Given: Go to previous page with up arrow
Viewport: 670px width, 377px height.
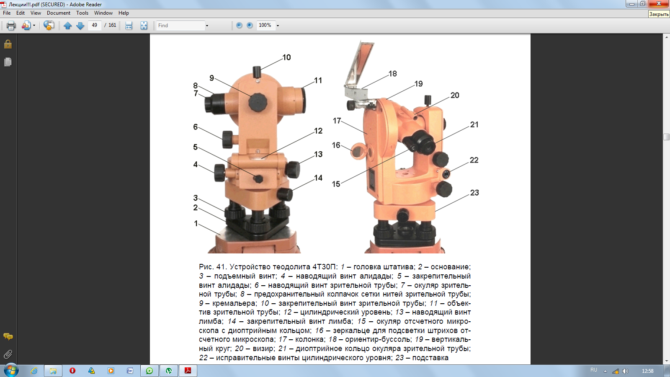Looking at the screenshot, I should (68, 26).
